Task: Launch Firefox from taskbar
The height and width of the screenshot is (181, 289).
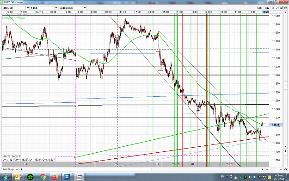Action: 55,177
